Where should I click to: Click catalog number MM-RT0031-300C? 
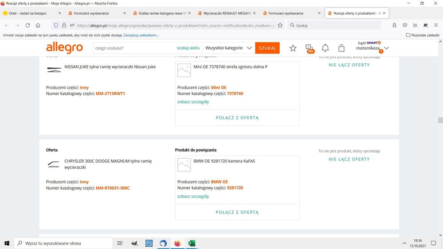click(x=113, y=188)
